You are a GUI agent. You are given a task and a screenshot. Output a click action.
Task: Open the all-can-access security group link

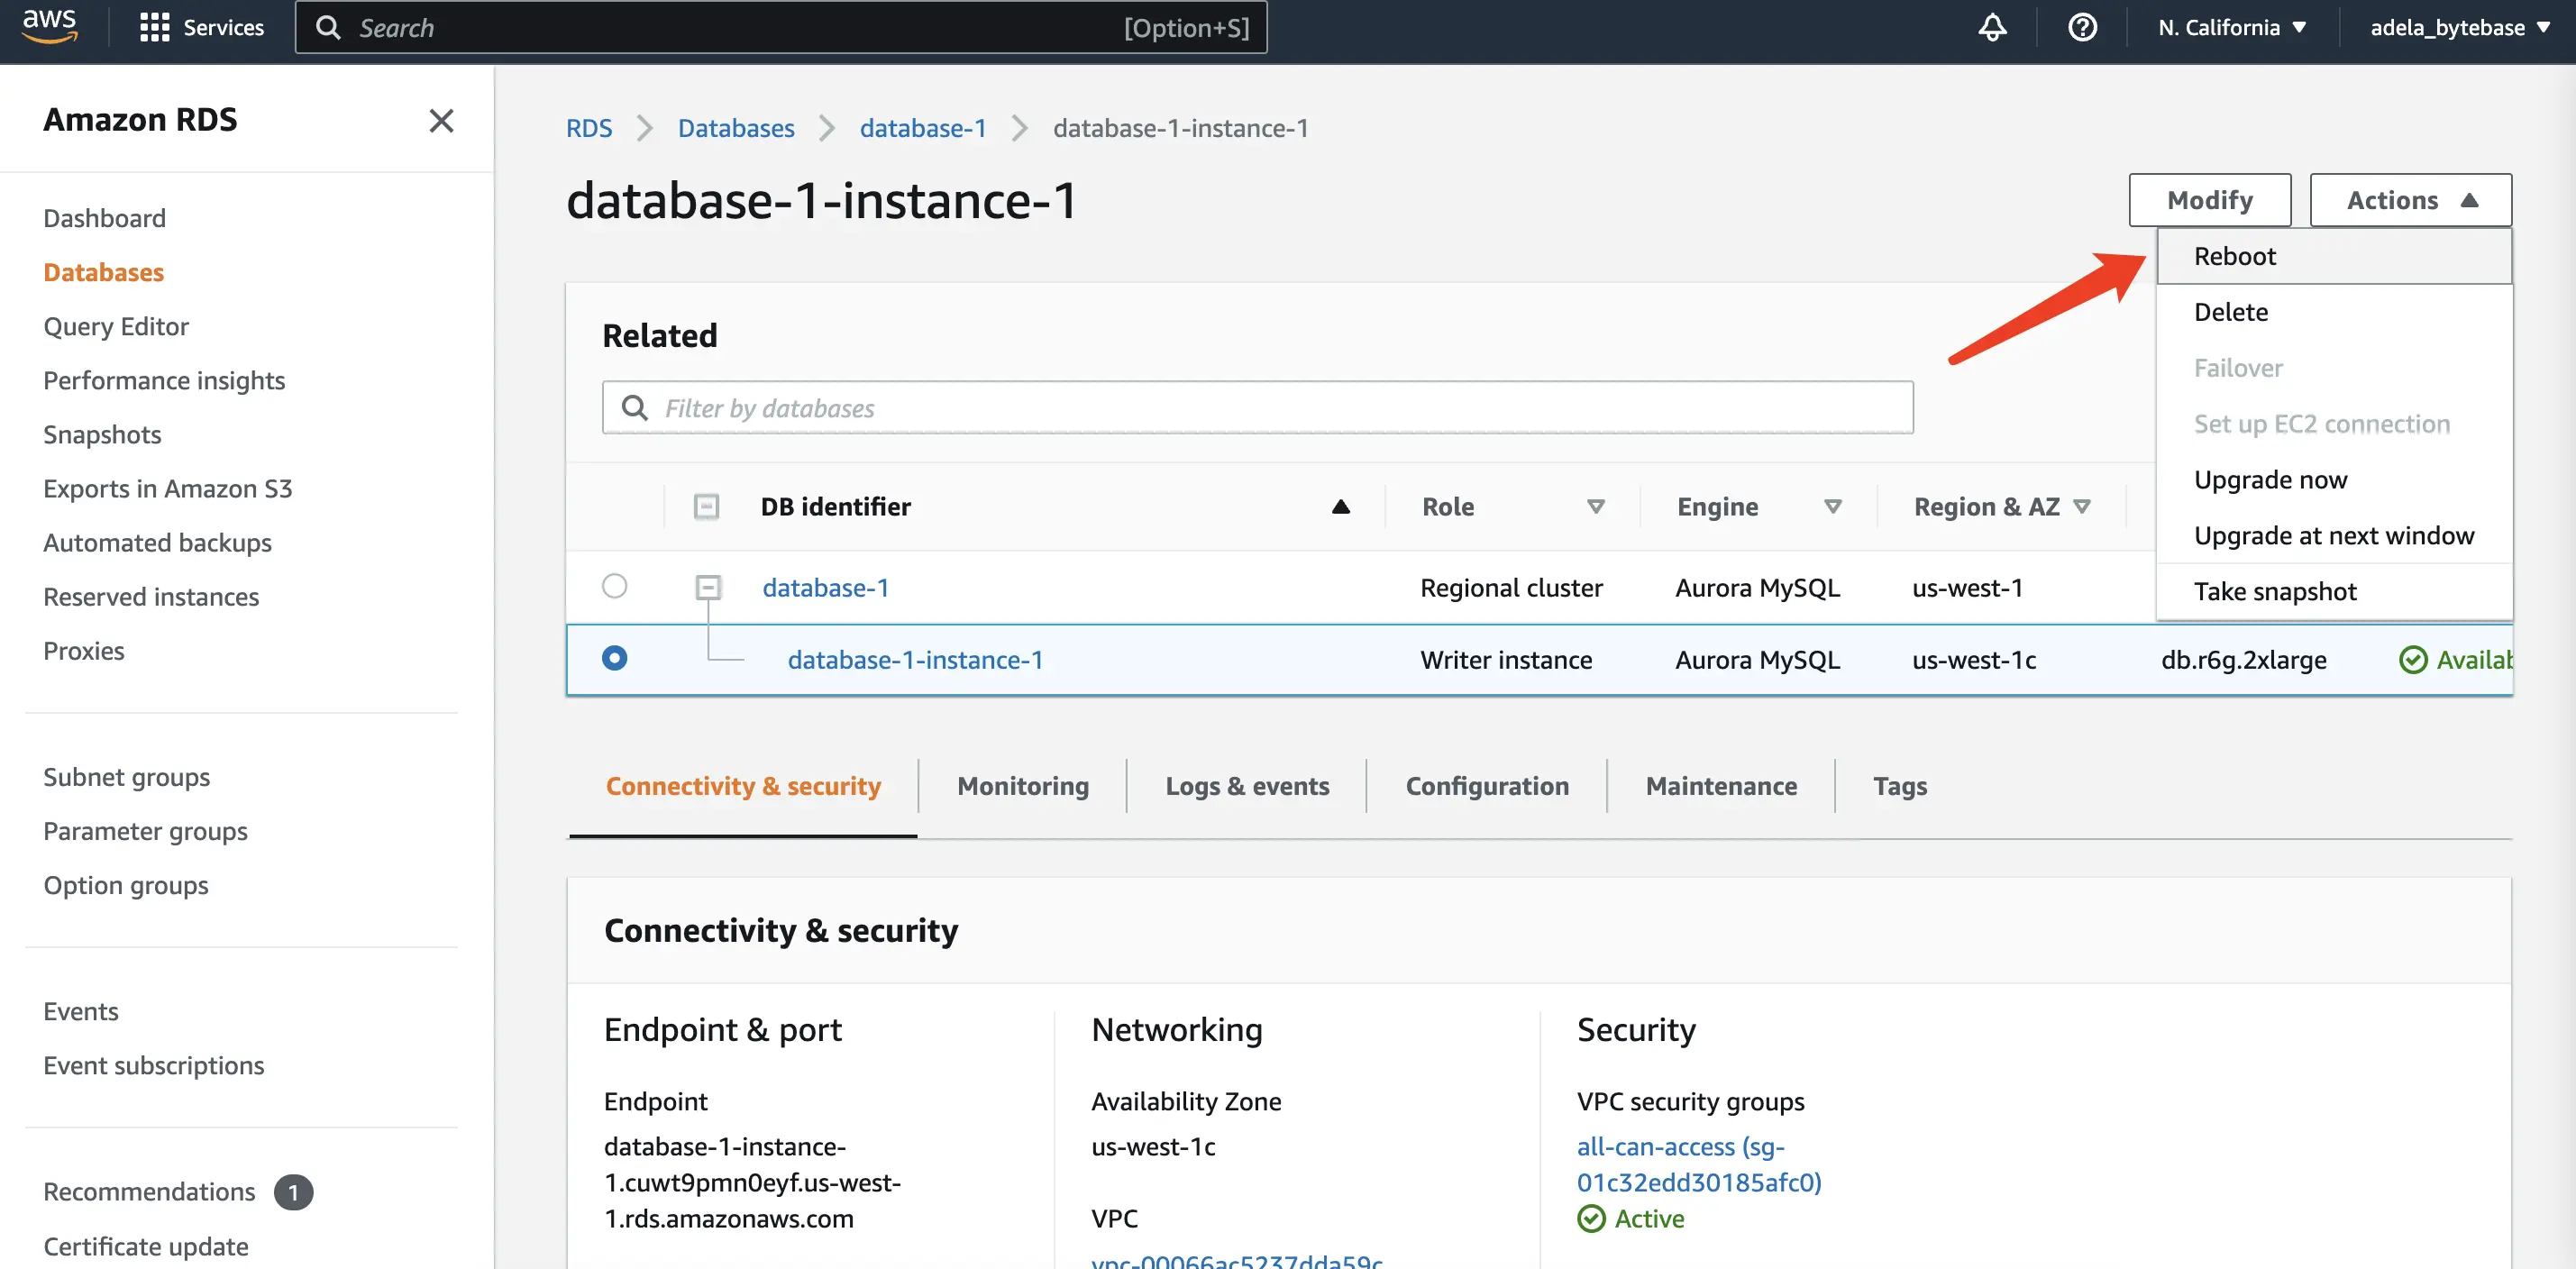[1699, 1164]
